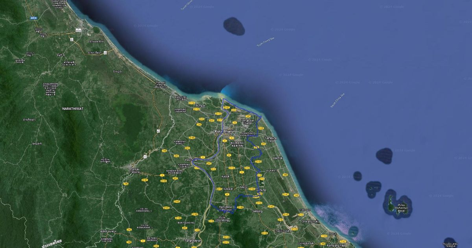Click the Rantau Panjang town label
Viewport: 472px width, 248px height.
pos(135,170)
